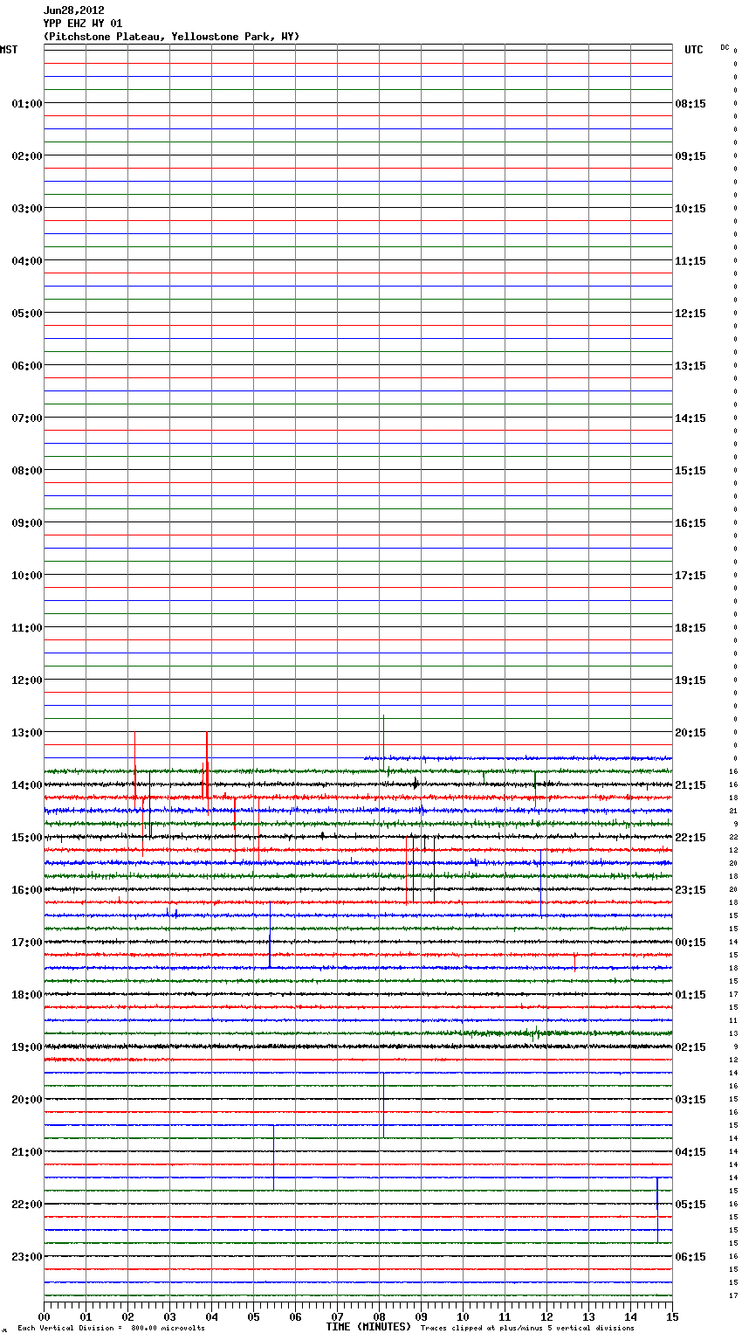
Task: Select the 04:00 MST time label
Action: click(x=27, y=261)
